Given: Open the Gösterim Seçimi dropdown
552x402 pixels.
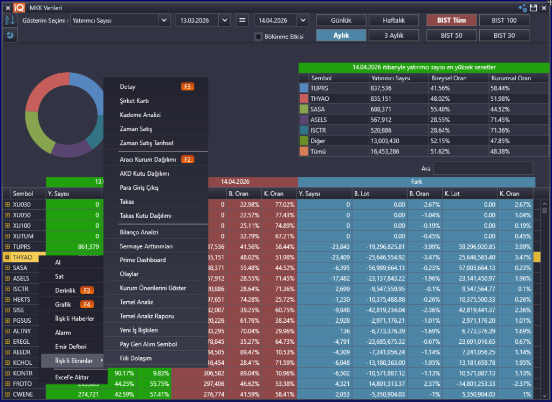Looking at the screenshot, I should 164,20.
